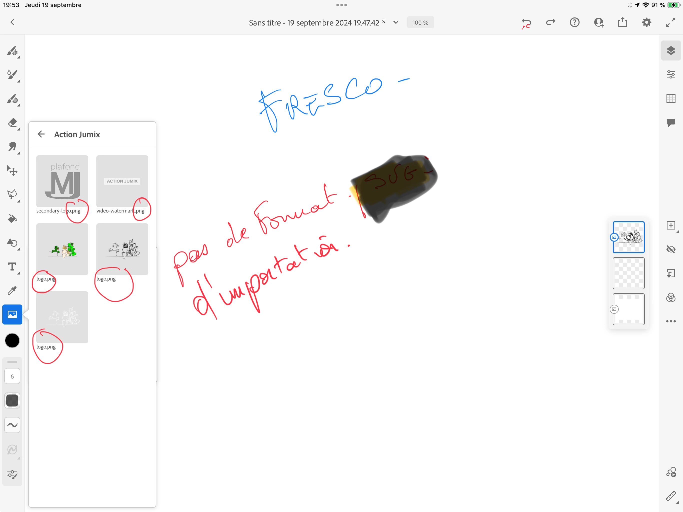Screen dimensions: 683x512
Task: Toggle the Layers panel icon
Action: pyautogui.click(x=671, y=50)
